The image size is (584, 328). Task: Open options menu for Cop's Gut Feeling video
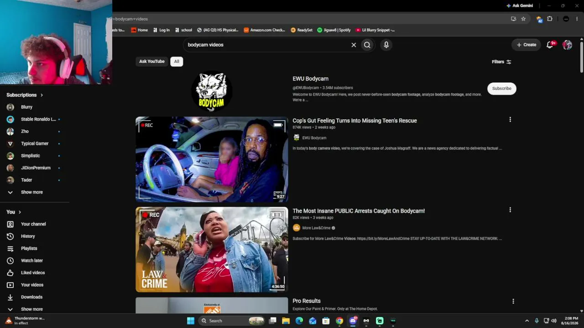point(510,120)
